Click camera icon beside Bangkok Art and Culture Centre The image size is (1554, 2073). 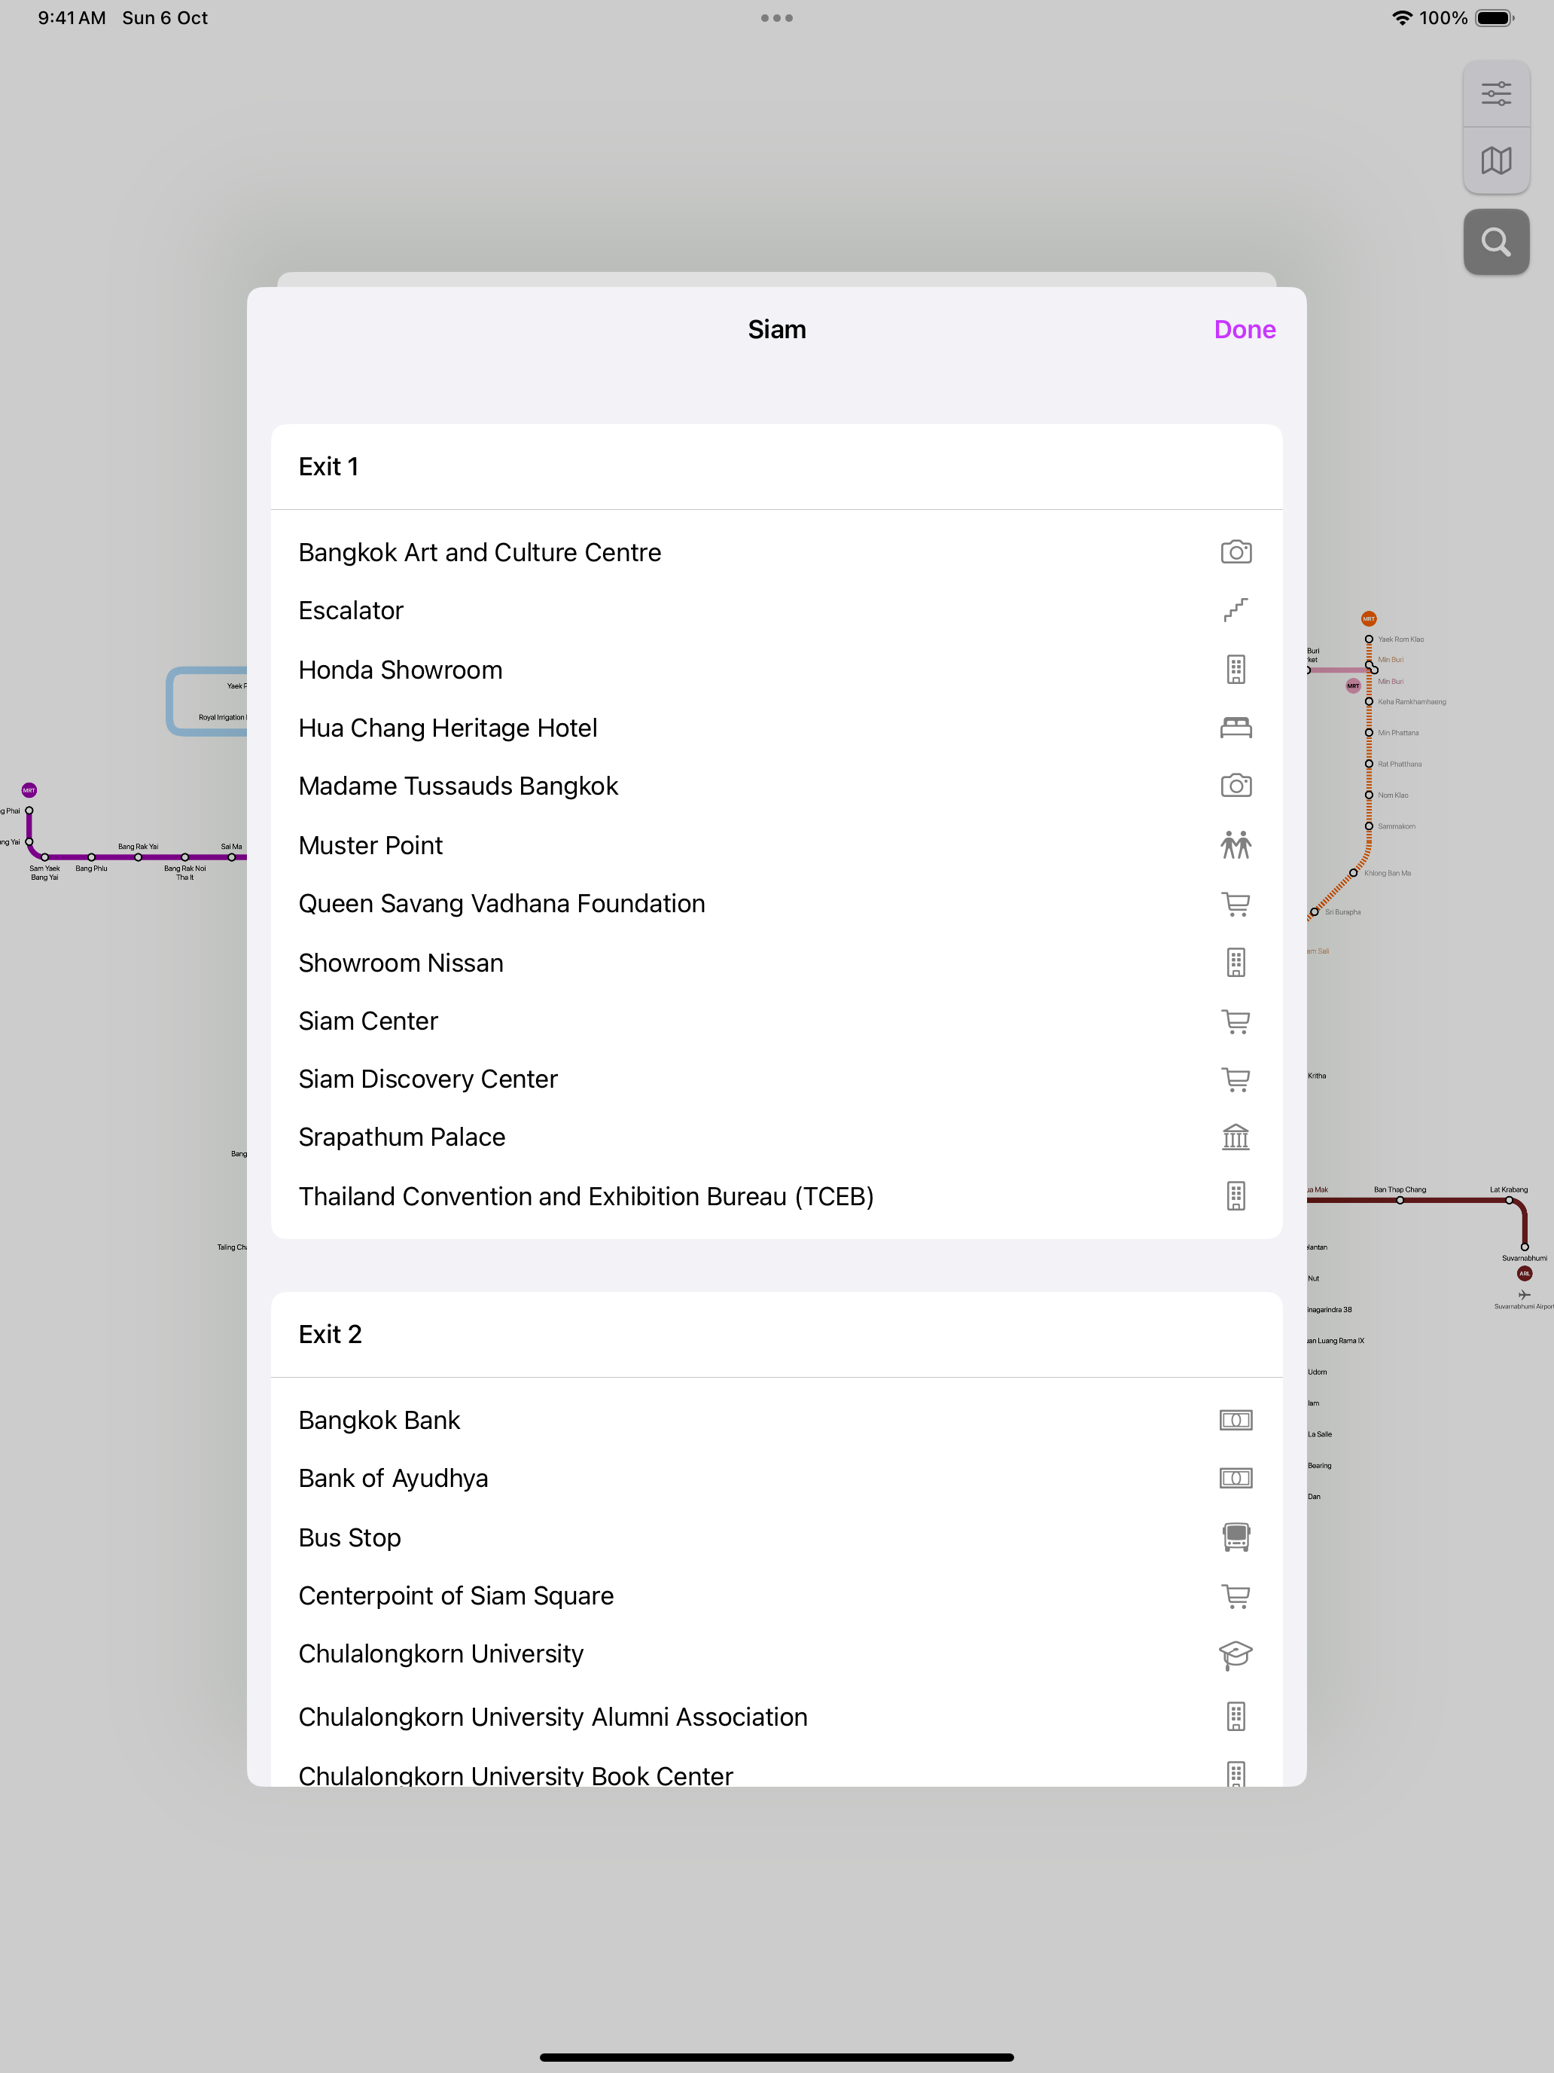tap(1236, 552)
